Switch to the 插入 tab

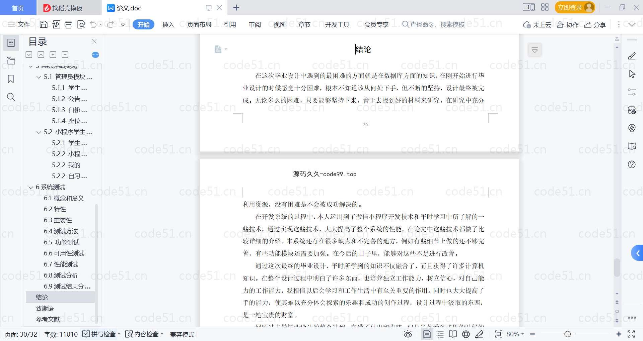[x=168, y=25]
